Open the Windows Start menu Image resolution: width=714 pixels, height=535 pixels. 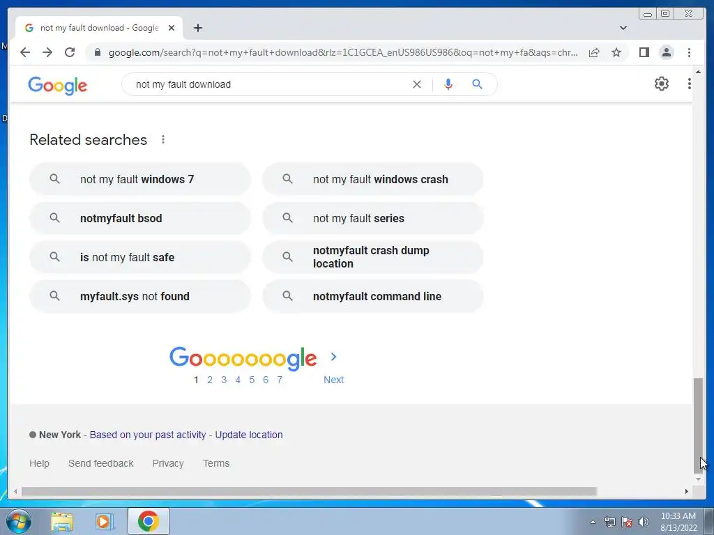pyautogui.click(x=19, y=521)
